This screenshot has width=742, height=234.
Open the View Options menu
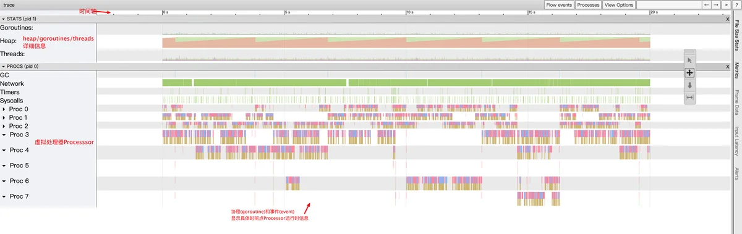(x=619, y=5)
